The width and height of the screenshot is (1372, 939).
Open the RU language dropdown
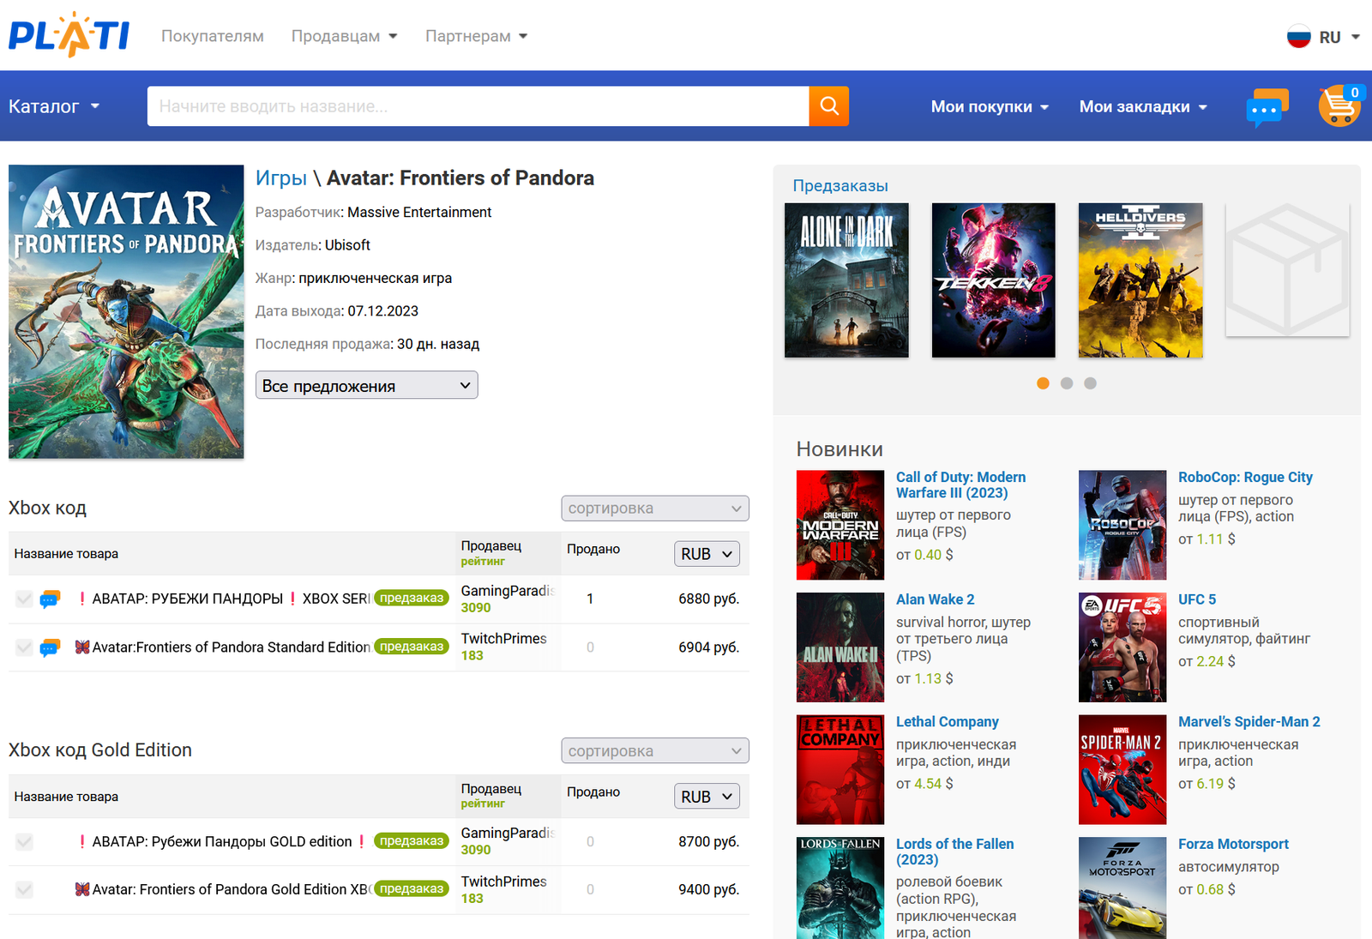(x=1339, y=37)
